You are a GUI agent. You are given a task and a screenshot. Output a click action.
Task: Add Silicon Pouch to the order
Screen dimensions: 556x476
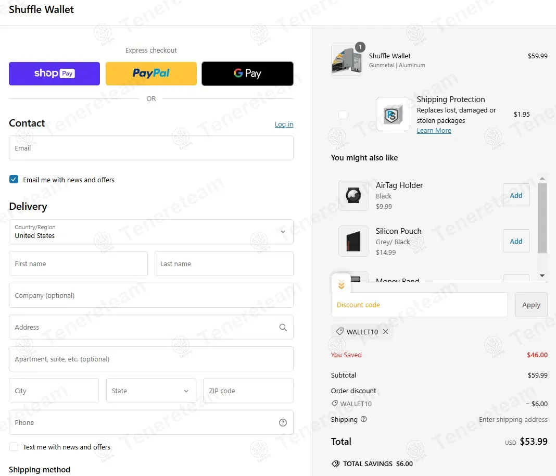click(516, 241)
